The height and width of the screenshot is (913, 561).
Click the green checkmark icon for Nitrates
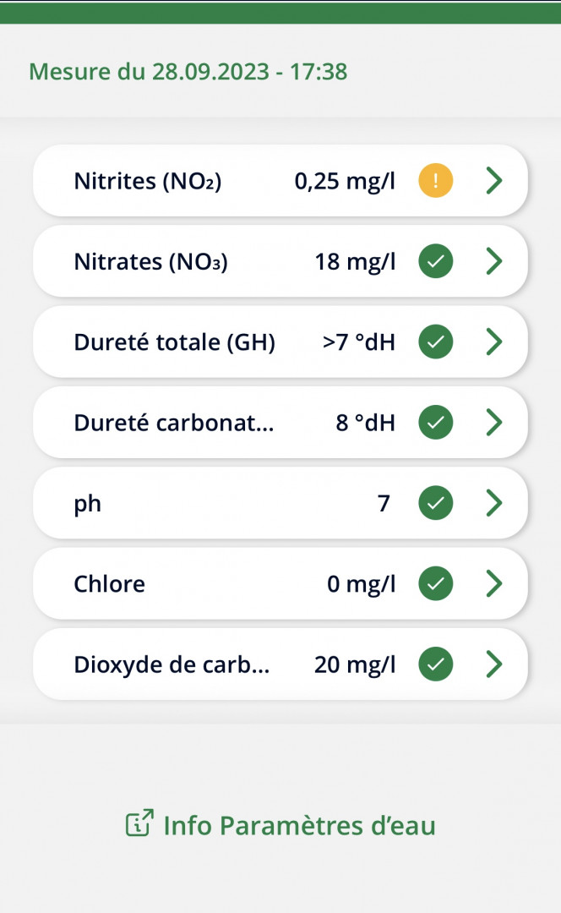pos(435,261)
